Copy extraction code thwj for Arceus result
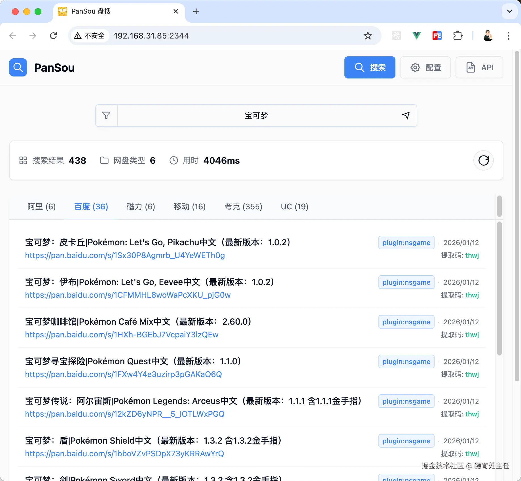 (x=472, y=414)
